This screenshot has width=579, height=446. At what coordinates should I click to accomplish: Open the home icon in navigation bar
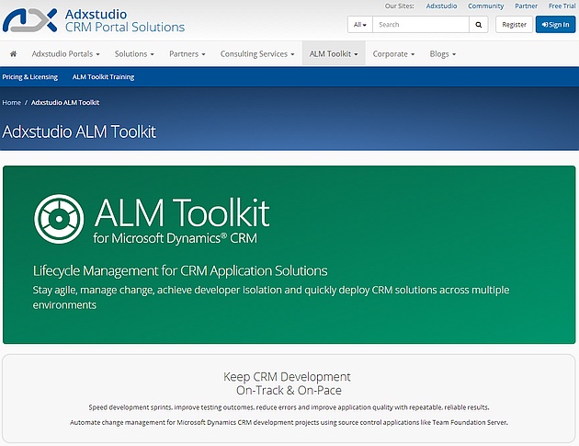pos(13,54)
